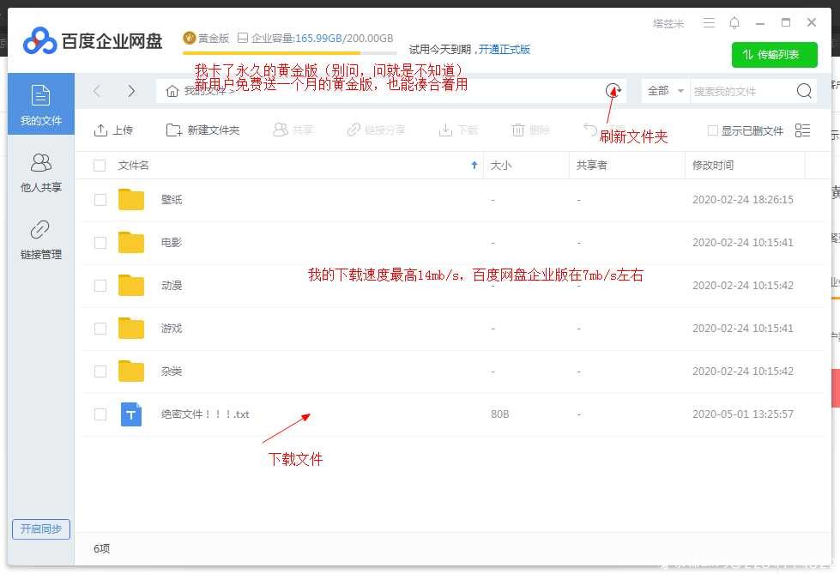Select the 绝密文件！！！.txt file name
The image size is (840, 574).
click(205, 414)
